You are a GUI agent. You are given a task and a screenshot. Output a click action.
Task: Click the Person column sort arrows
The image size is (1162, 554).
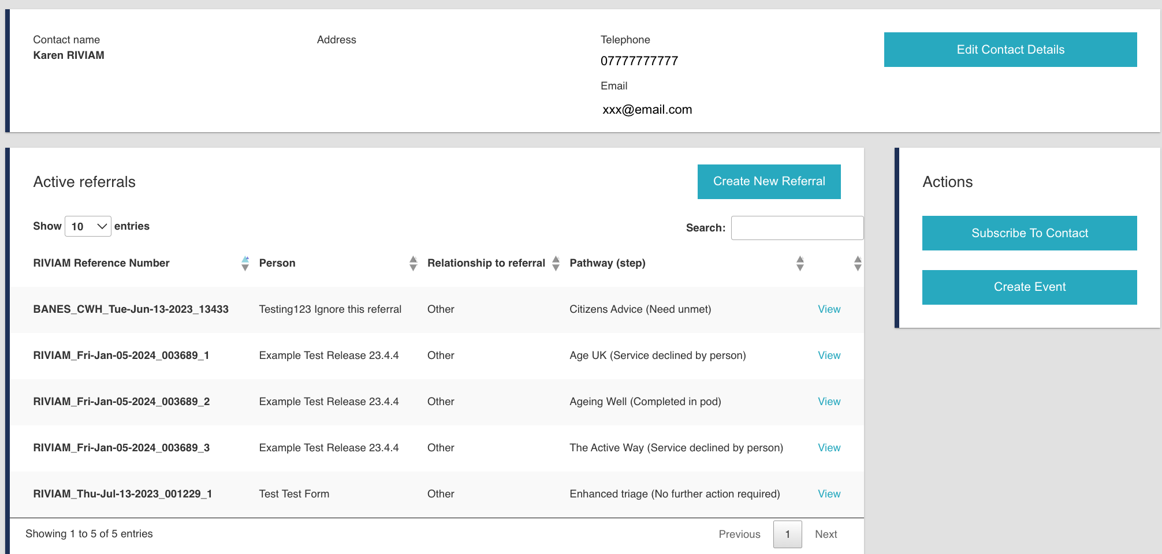pyautogui.click(x=413, y=263)
